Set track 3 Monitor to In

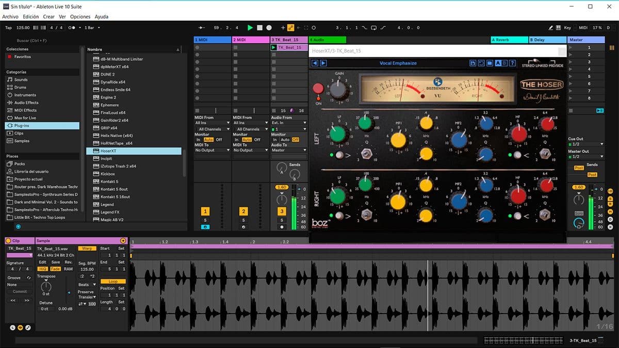(x=275, y=140)
